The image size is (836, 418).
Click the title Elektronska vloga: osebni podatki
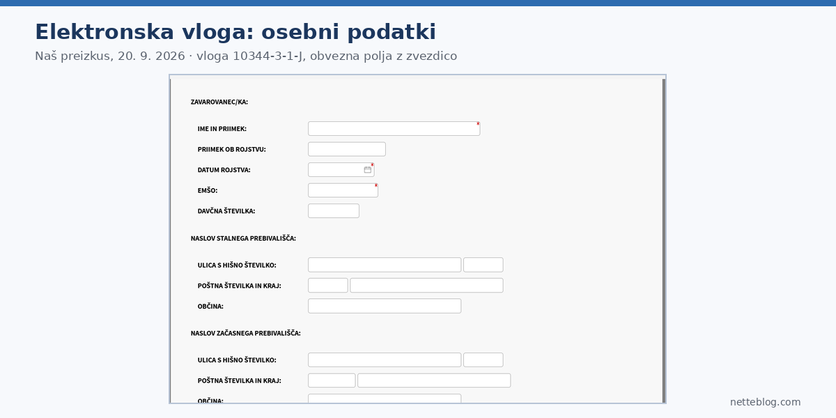pyautogui.click(x=235, y=32)
